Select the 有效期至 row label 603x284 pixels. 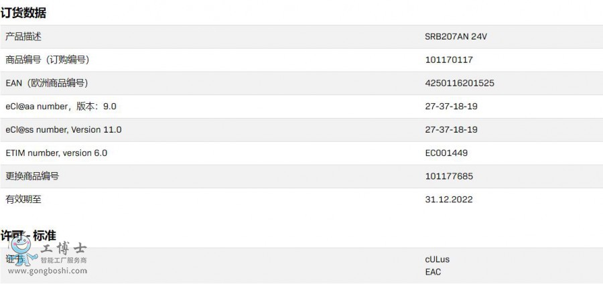point(23,199)
